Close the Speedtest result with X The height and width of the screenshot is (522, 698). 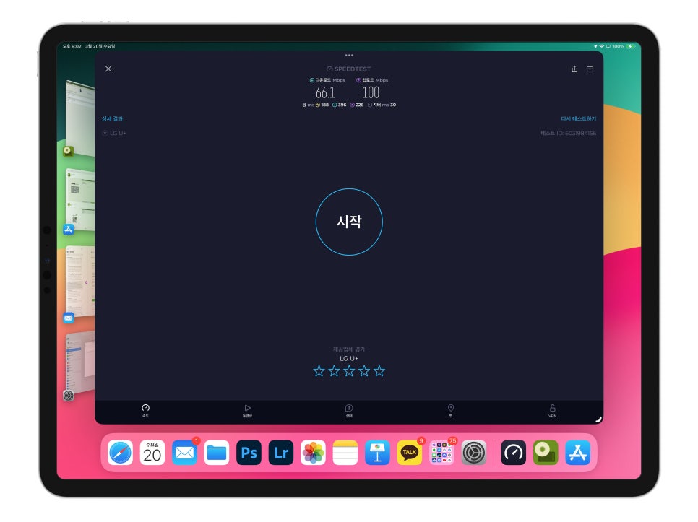click(x=108, y=69)
